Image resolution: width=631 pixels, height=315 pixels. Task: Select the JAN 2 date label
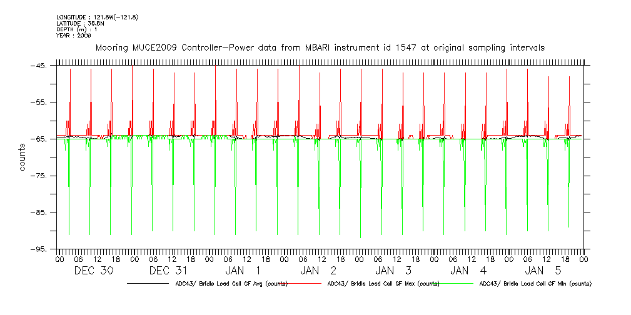pos(318,271)
